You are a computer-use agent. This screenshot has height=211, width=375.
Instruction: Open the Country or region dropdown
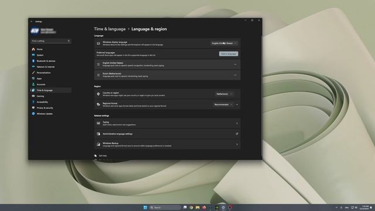point(224,94)
